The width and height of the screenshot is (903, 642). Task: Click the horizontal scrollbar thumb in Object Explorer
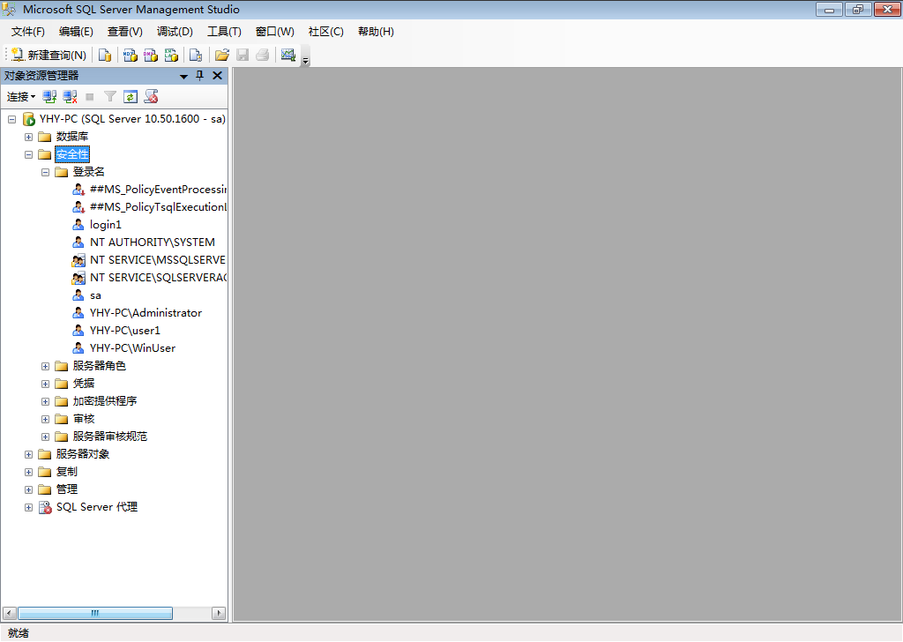tap(95, 613)
